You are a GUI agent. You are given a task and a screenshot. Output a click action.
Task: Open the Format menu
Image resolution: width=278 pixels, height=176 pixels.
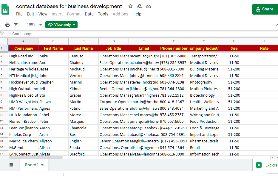coord(74,14)
